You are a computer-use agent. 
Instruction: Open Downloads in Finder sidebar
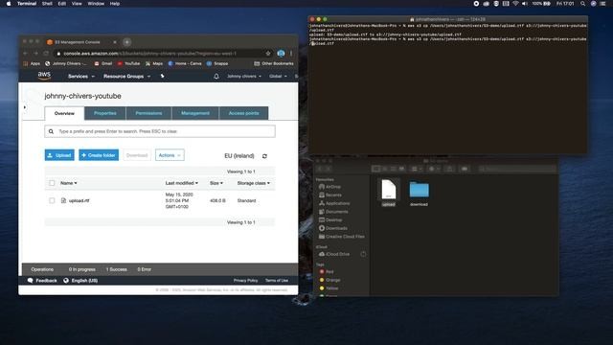[333, 228]
